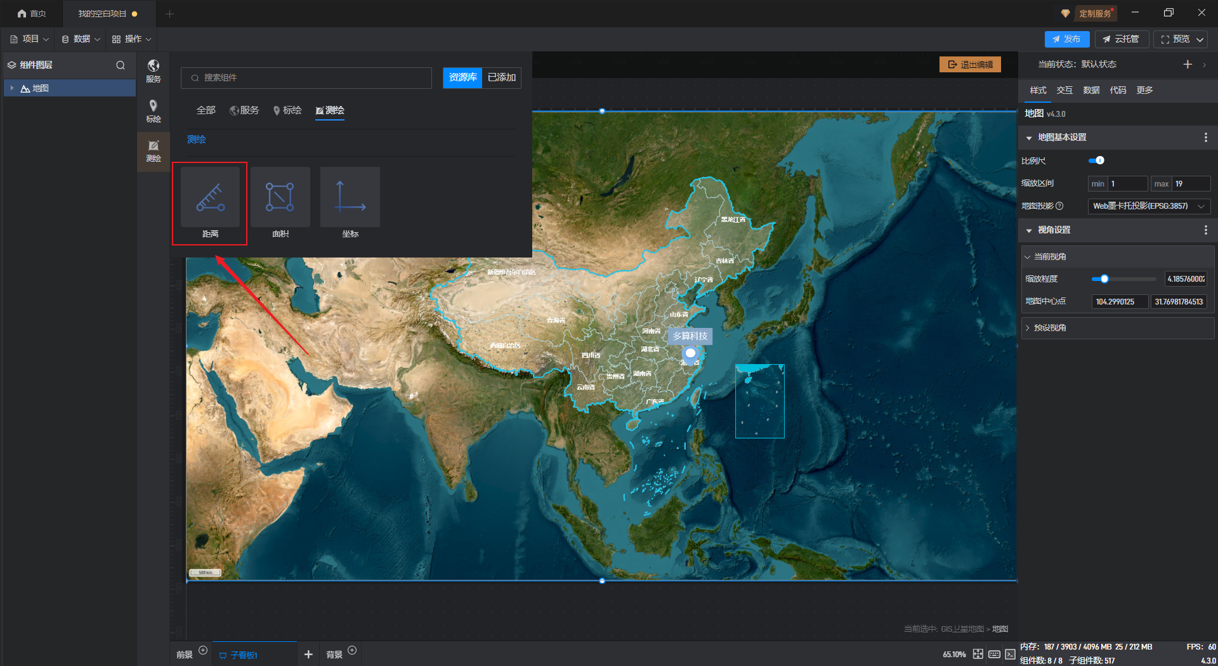Click the add icon next to 前景
Viewport: 1218px width, 666px height.
coord(203,650)
